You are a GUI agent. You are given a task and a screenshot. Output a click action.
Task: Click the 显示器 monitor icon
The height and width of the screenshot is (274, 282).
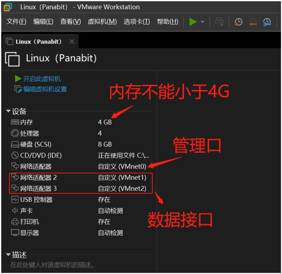(15, 233)
